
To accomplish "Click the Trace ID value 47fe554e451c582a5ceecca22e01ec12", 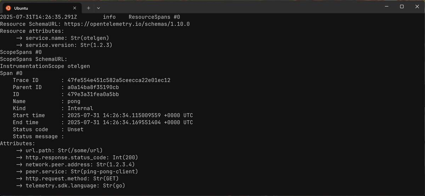I will 119,80.
